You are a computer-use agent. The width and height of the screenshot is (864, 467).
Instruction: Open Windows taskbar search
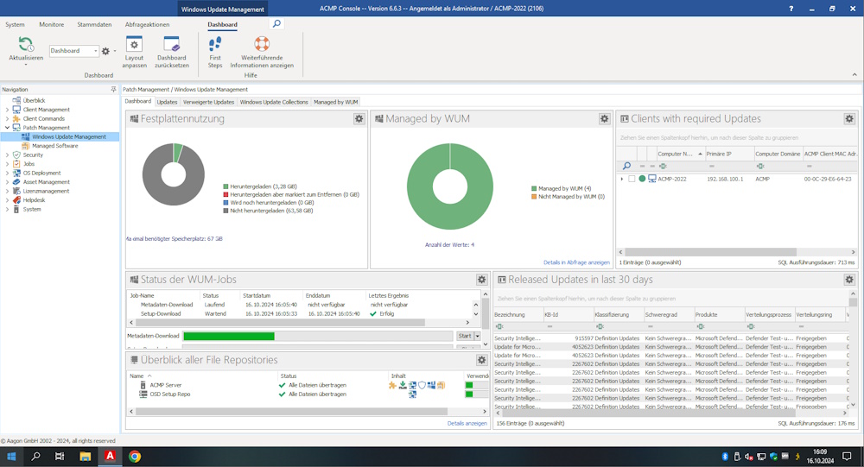tap(35, 456)
